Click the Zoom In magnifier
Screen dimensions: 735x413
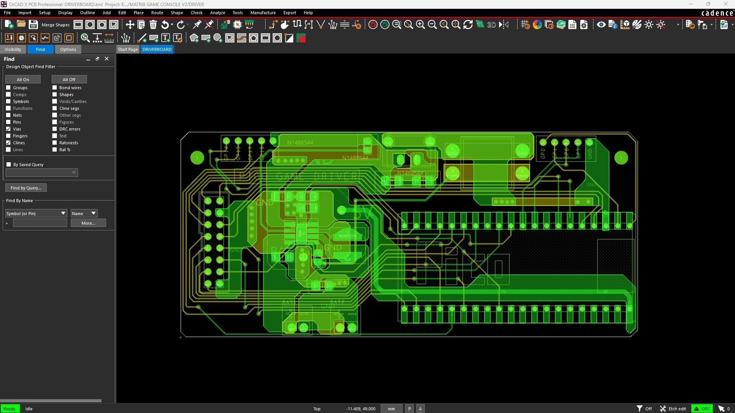(x=420, y=24)
